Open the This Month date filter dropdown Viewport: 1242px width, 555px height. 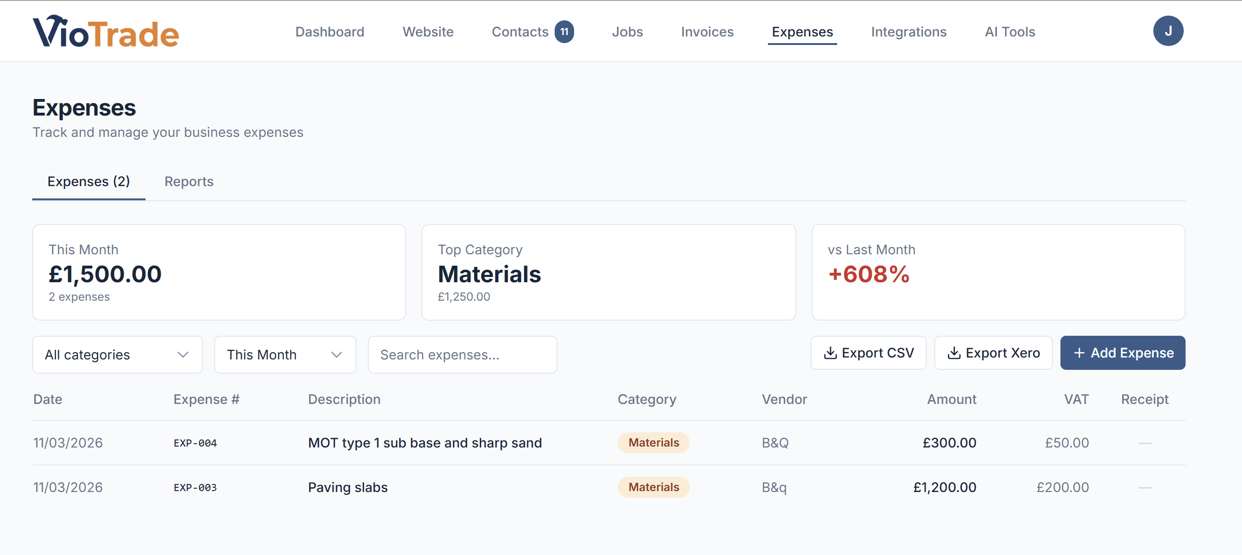(285, 355)
